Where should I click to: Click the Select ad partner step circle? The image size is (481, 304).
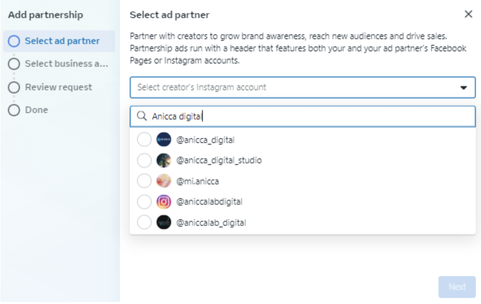pyautogui.click(x=14, y=41)
